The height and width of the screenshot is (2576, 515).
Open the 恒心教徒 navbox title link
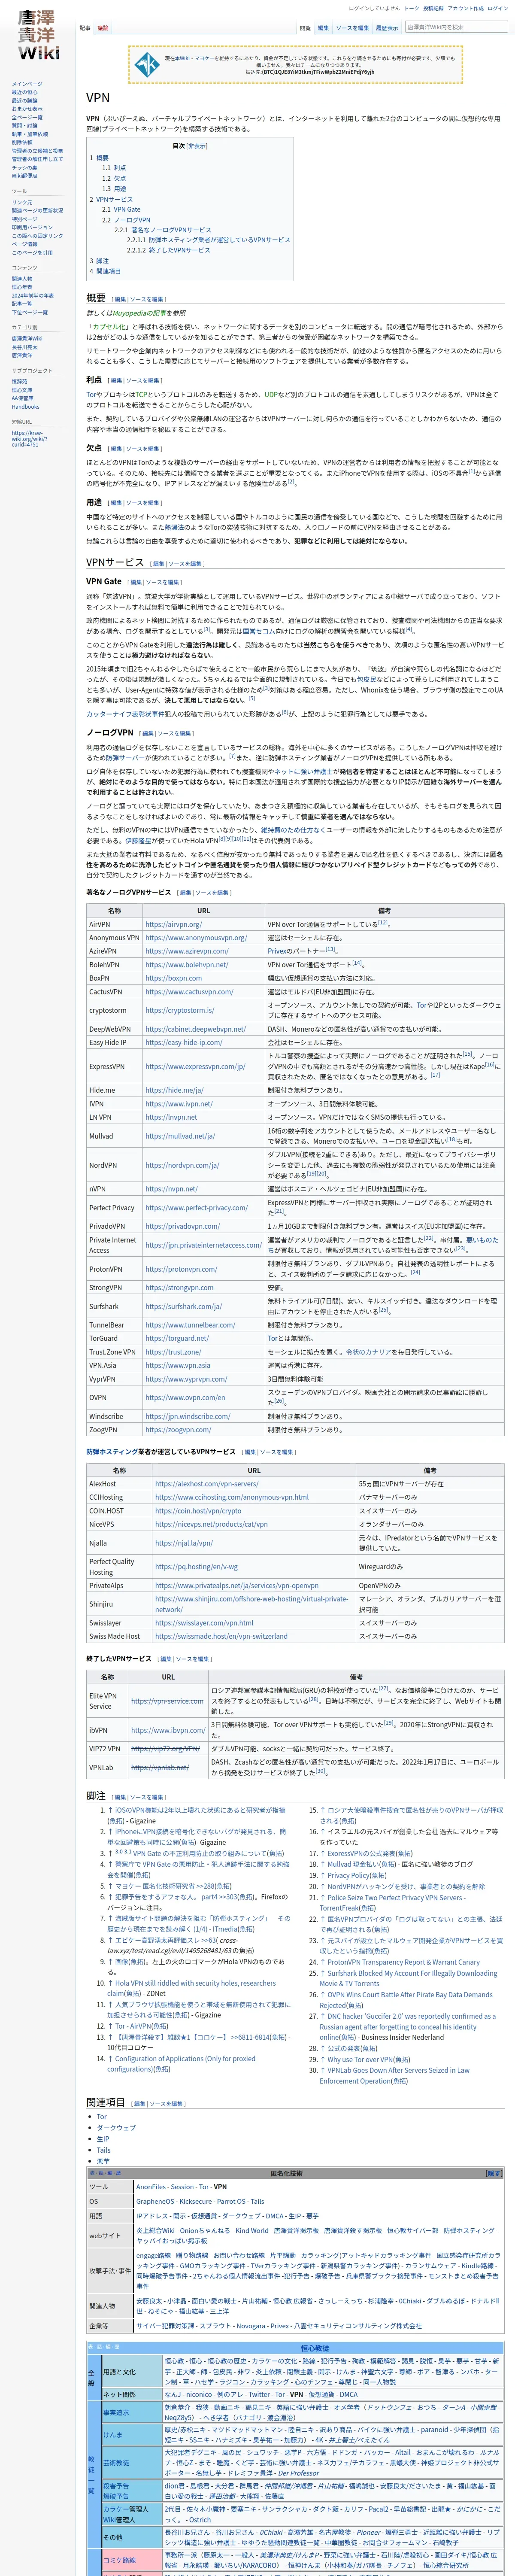coord(315,2348)
